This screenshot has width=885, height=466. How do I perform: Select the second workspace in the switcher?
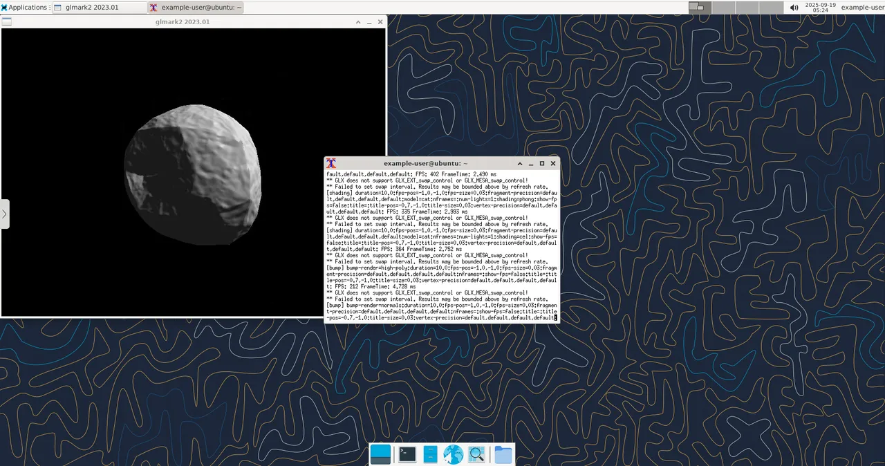pyautogui.click(x=723, y=7)
